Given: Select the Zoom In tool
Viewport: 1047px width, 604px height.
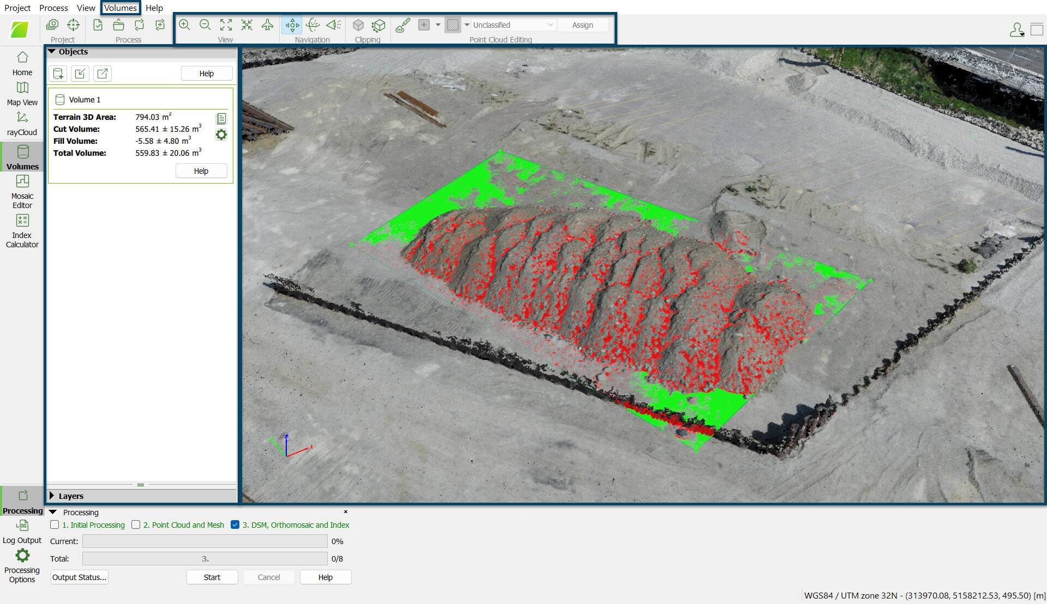Looking at the screenshot, I should pyautogui.click(x=184, y=25).
